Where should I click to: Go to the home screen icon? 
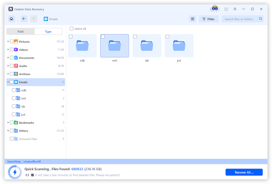point(12,19)
